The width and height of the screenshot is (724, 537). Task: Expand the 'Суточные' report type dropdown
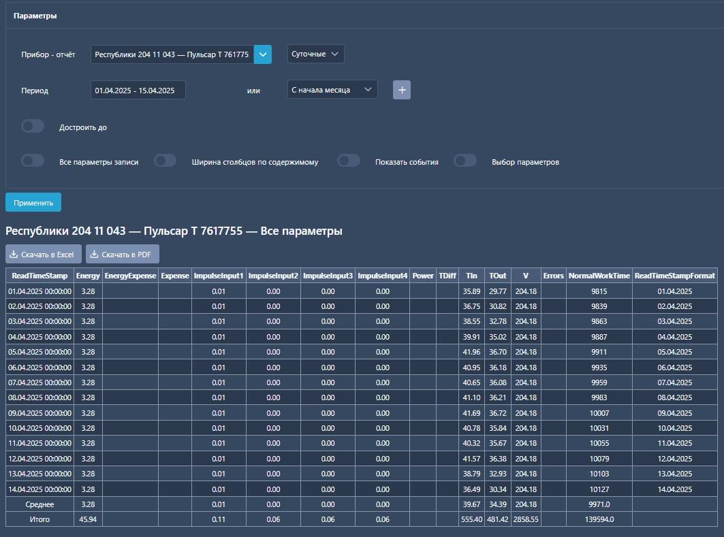(315, 54)
